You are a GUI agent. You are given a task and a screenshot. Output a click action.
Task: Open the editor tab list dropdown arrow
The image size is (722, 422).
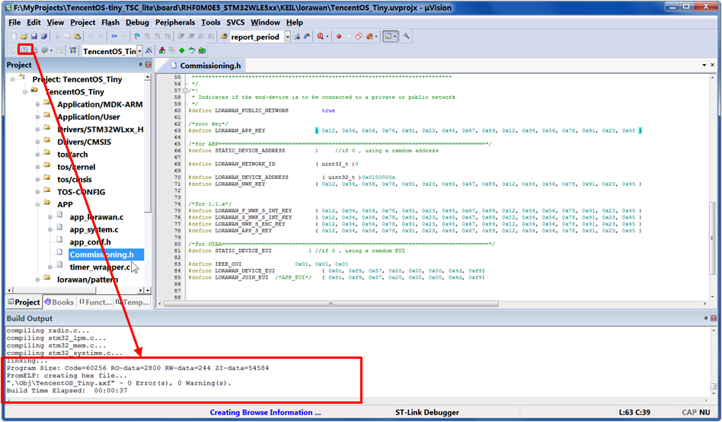point(704,66)
